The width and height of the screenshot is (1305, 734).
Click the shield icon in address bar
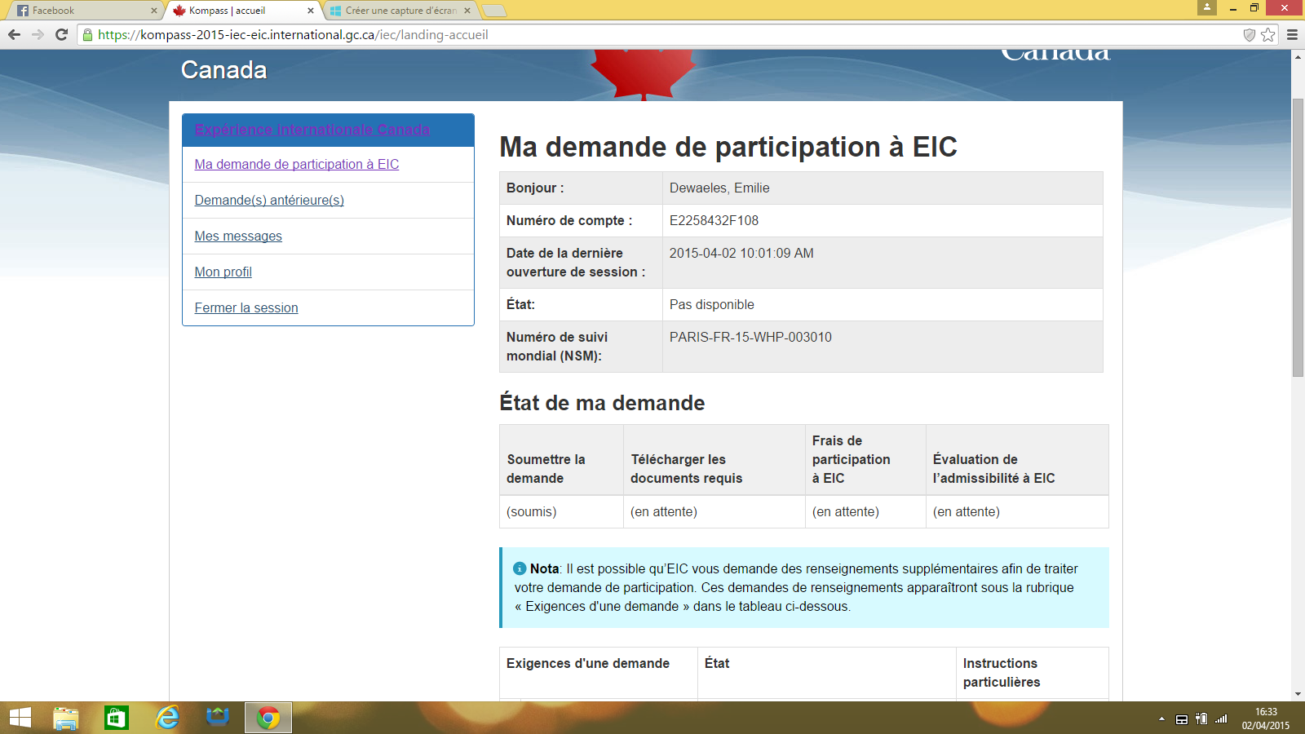click(1249, 34)
